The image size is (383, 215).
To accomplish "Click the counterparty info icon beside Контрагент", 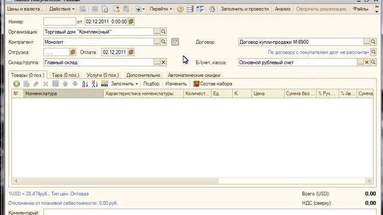I will (x=175, y=42).
